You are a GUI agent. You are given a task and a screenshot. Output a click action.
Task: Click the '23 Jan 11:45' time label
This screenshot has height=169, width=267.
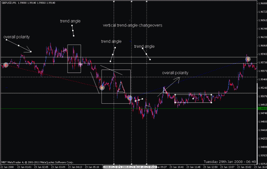[x=194, y=167]
